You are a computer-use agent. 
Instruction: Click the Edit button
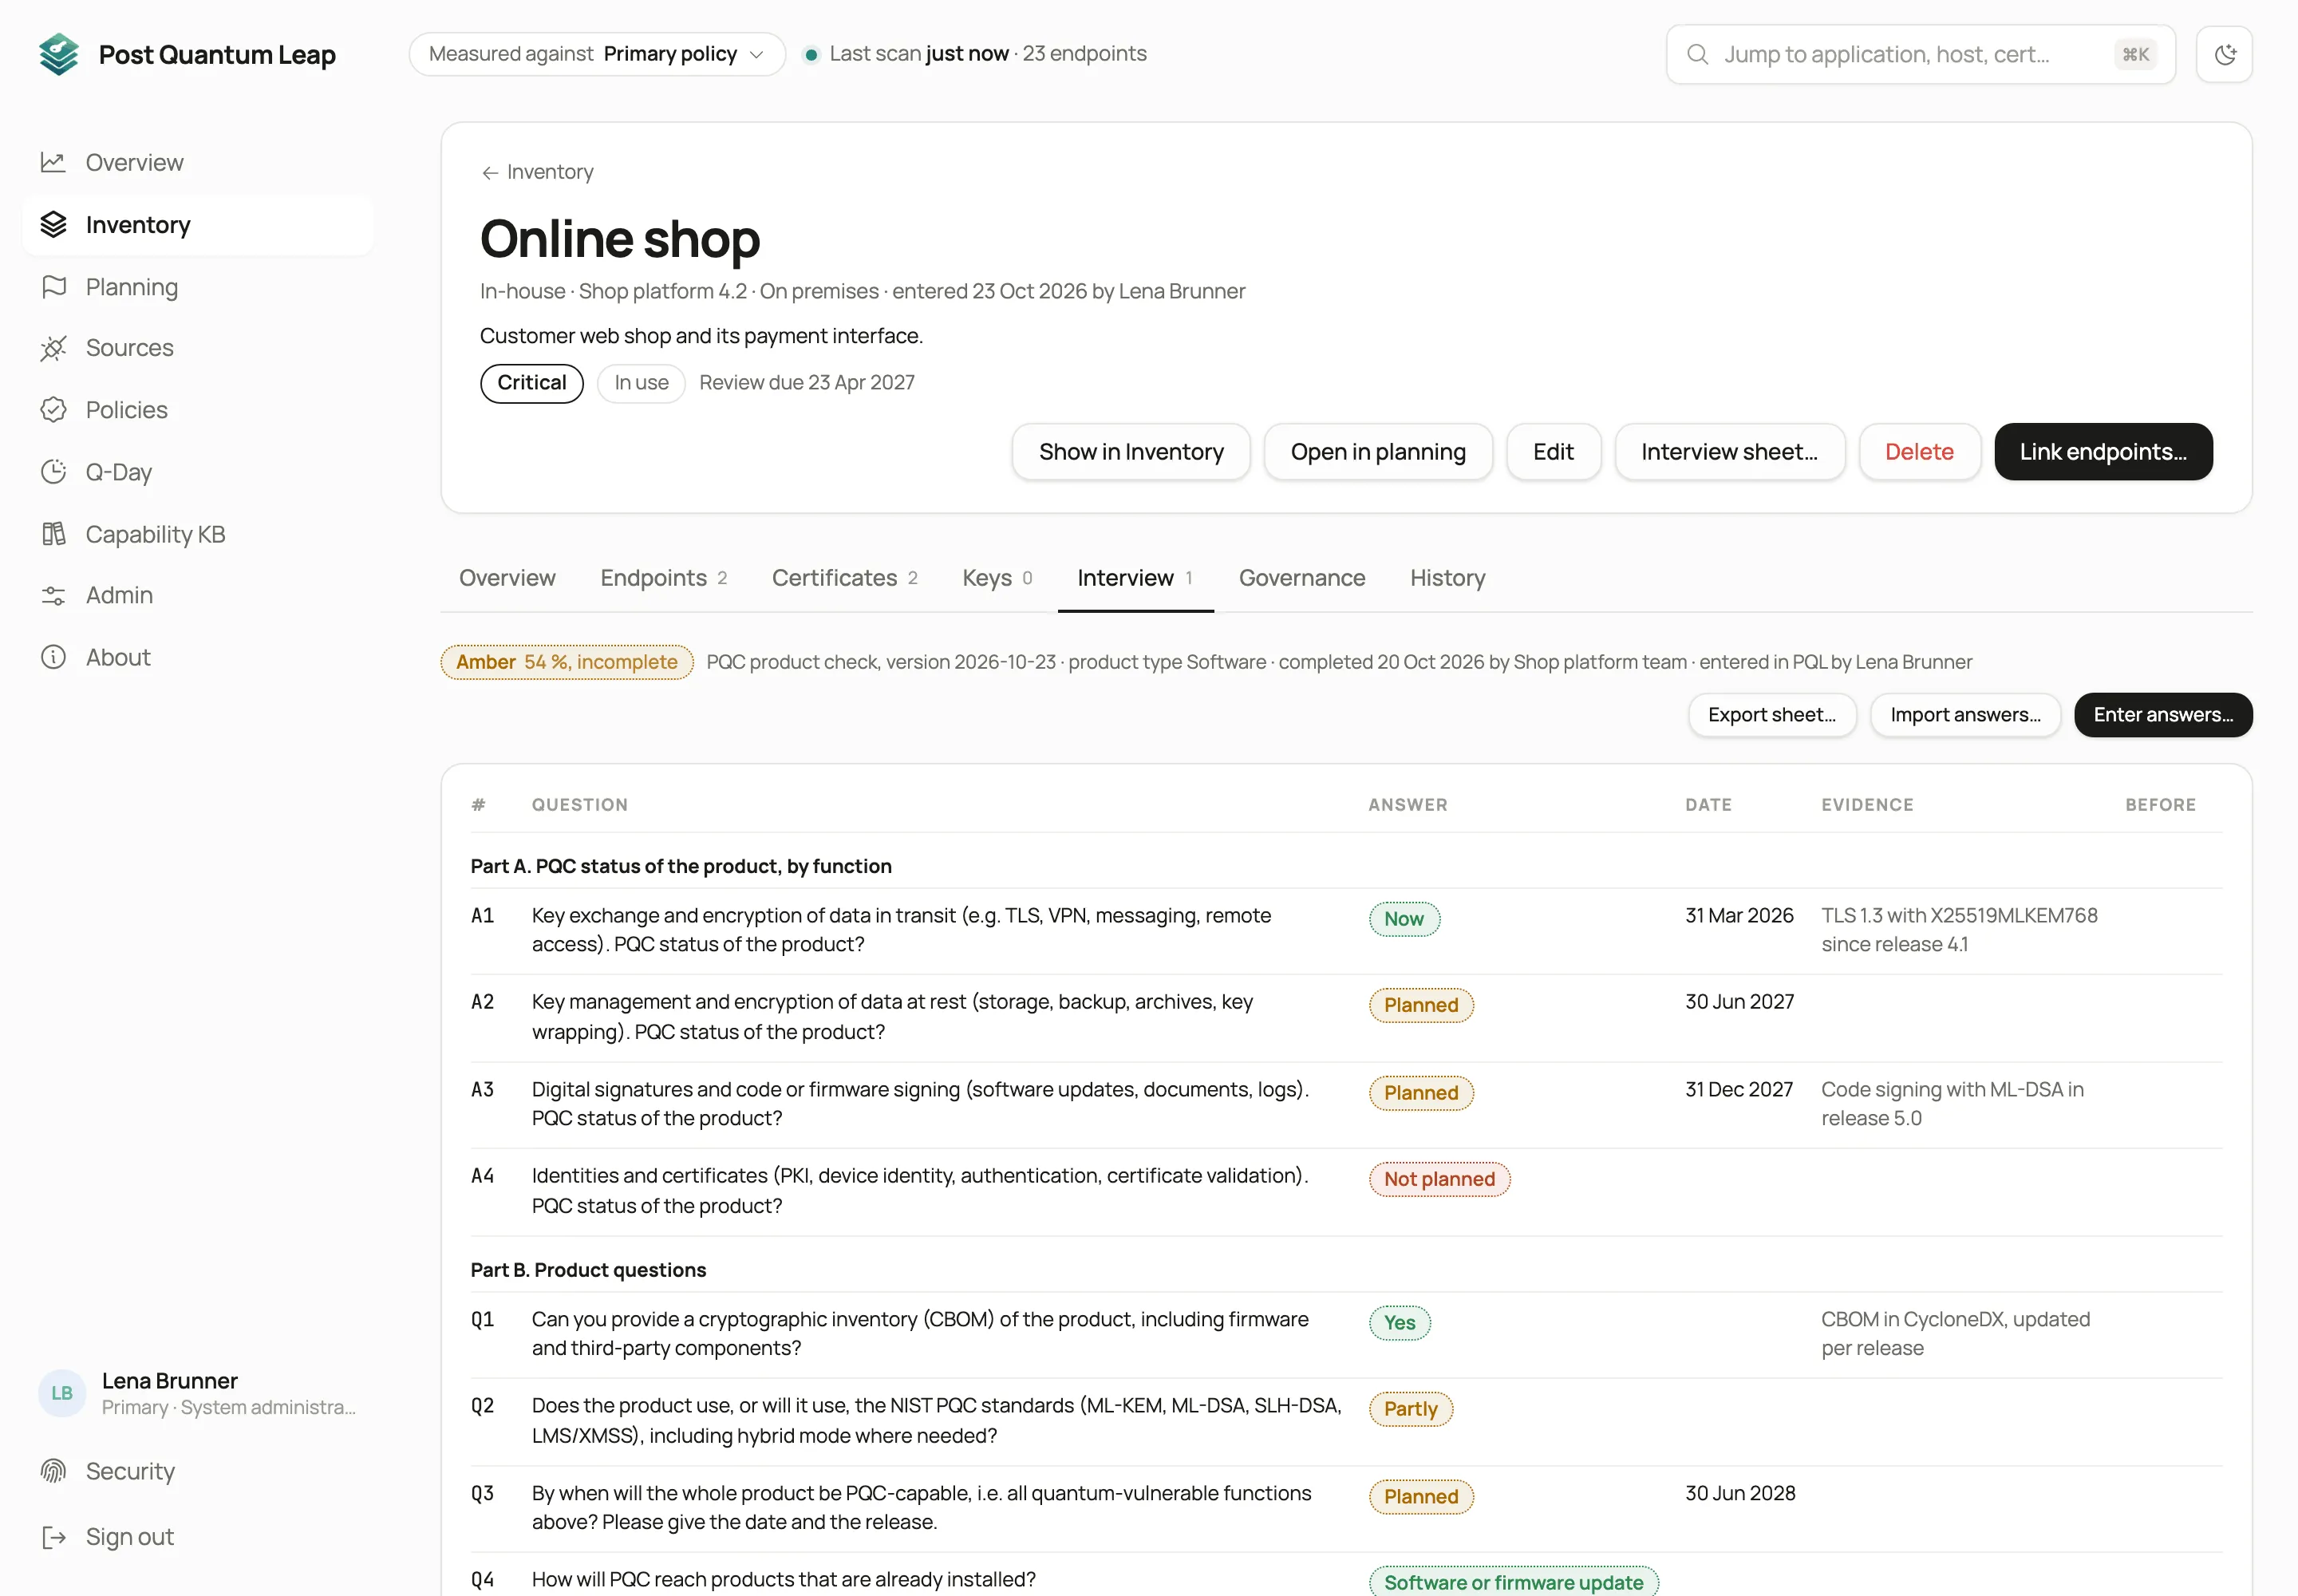point(1553,452)
